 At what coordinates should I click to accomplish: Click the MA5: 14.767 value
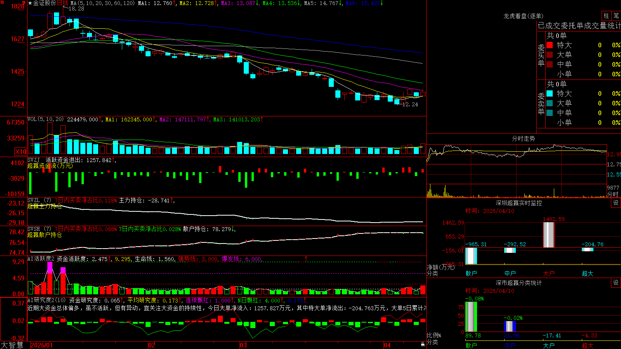pos(323,3)
